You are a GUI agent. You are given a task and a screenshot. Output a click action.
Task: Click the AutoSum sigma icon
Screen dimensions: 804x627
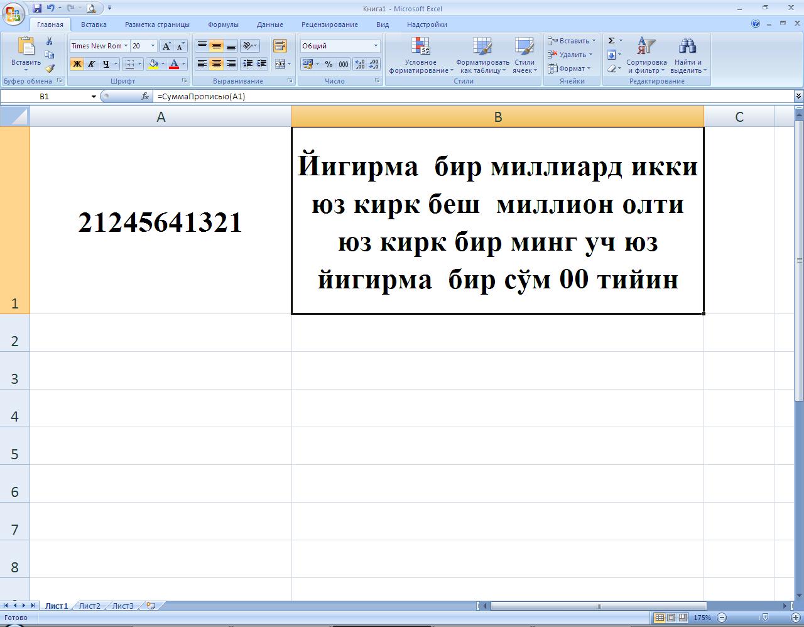pyautogui.click(x=611, y=41)
